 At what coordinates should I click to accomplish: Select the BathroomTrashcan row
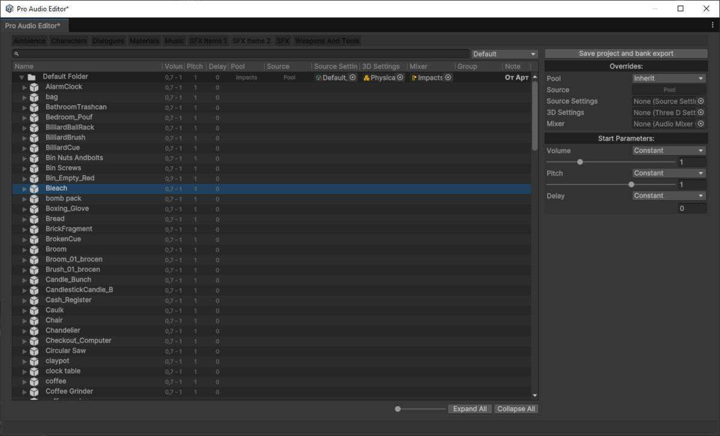tap(271, 107)
